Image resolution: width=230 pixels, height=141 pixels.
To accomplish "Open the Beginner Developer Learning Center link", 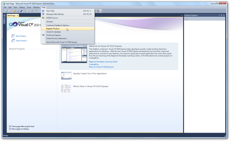I will tap(103, 62).
